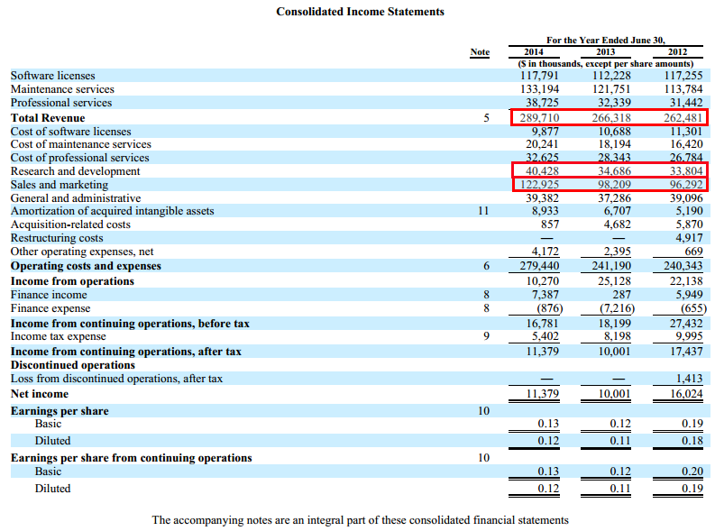Viewport: 715px width, 531px height.
Task: Click 'Finance expense' row label
Action: 50,308
